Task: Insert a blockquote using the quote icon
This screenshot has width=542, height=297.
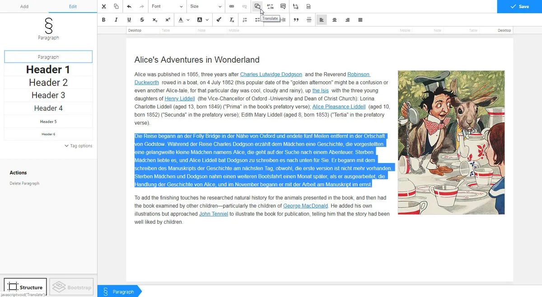Action: [x=296, y=19]
